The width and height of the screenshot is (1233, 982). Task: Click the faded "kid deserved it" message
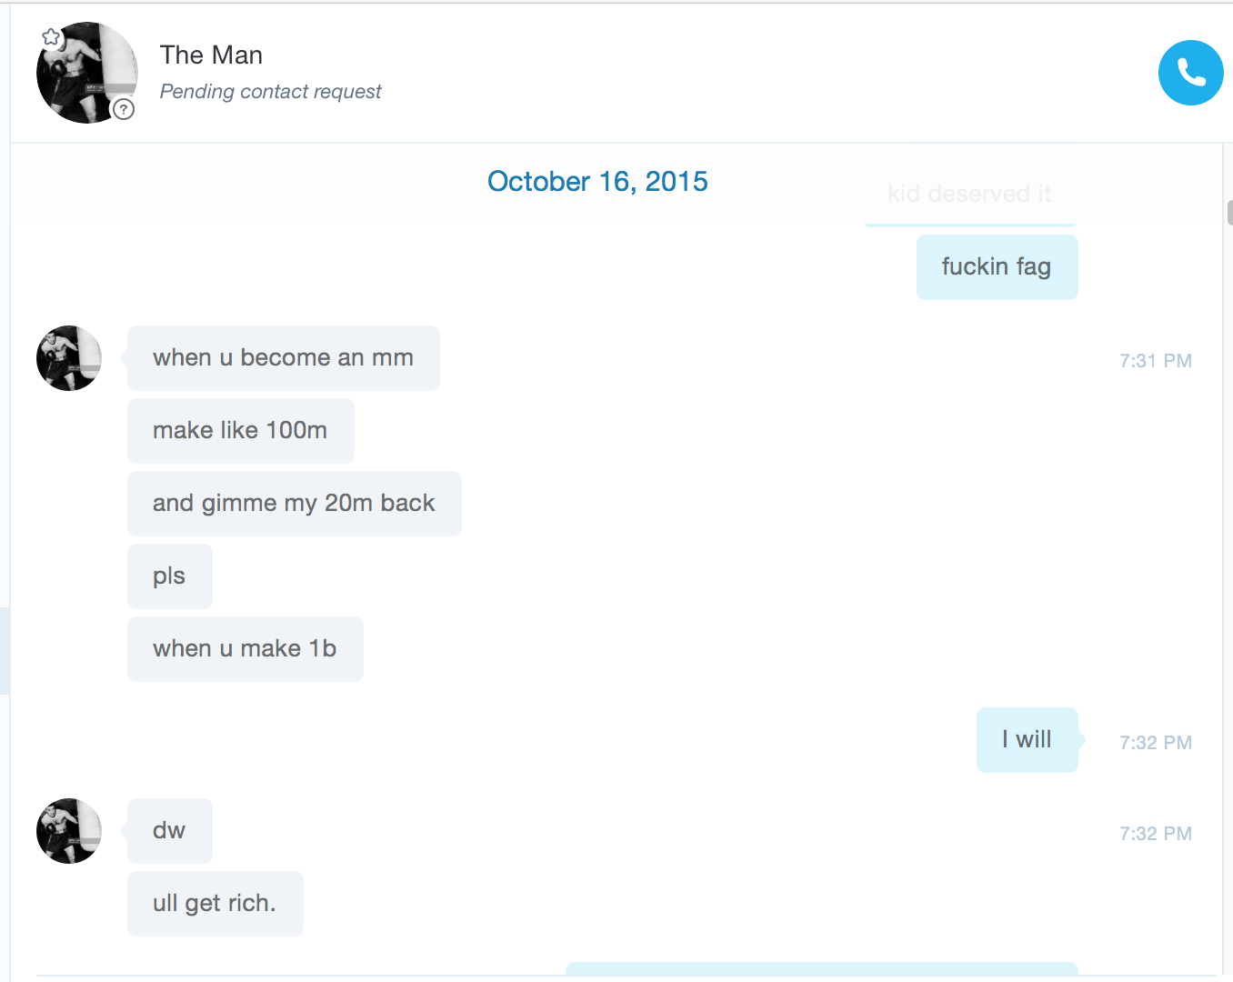pos(969,194)
